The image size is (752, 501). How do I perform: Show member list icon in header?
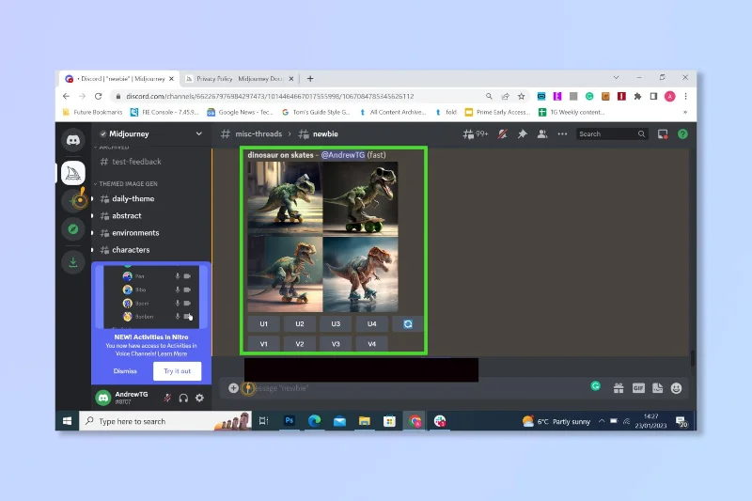click(x=542, y=134)
